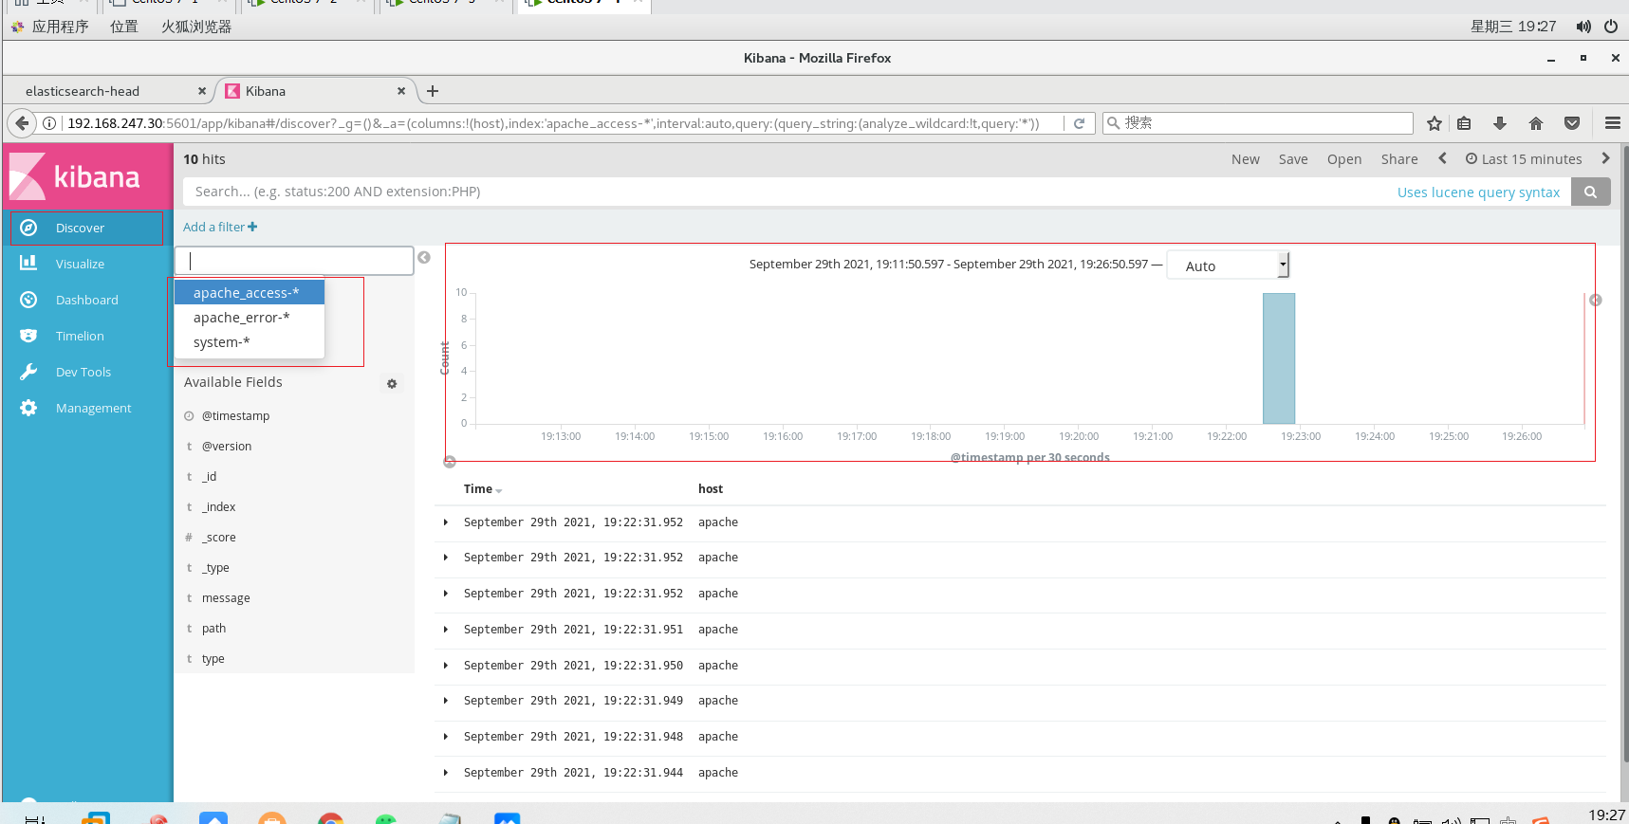
Task: Open the Pocket icon in the Firefox toolbar
Action: 1572,123
